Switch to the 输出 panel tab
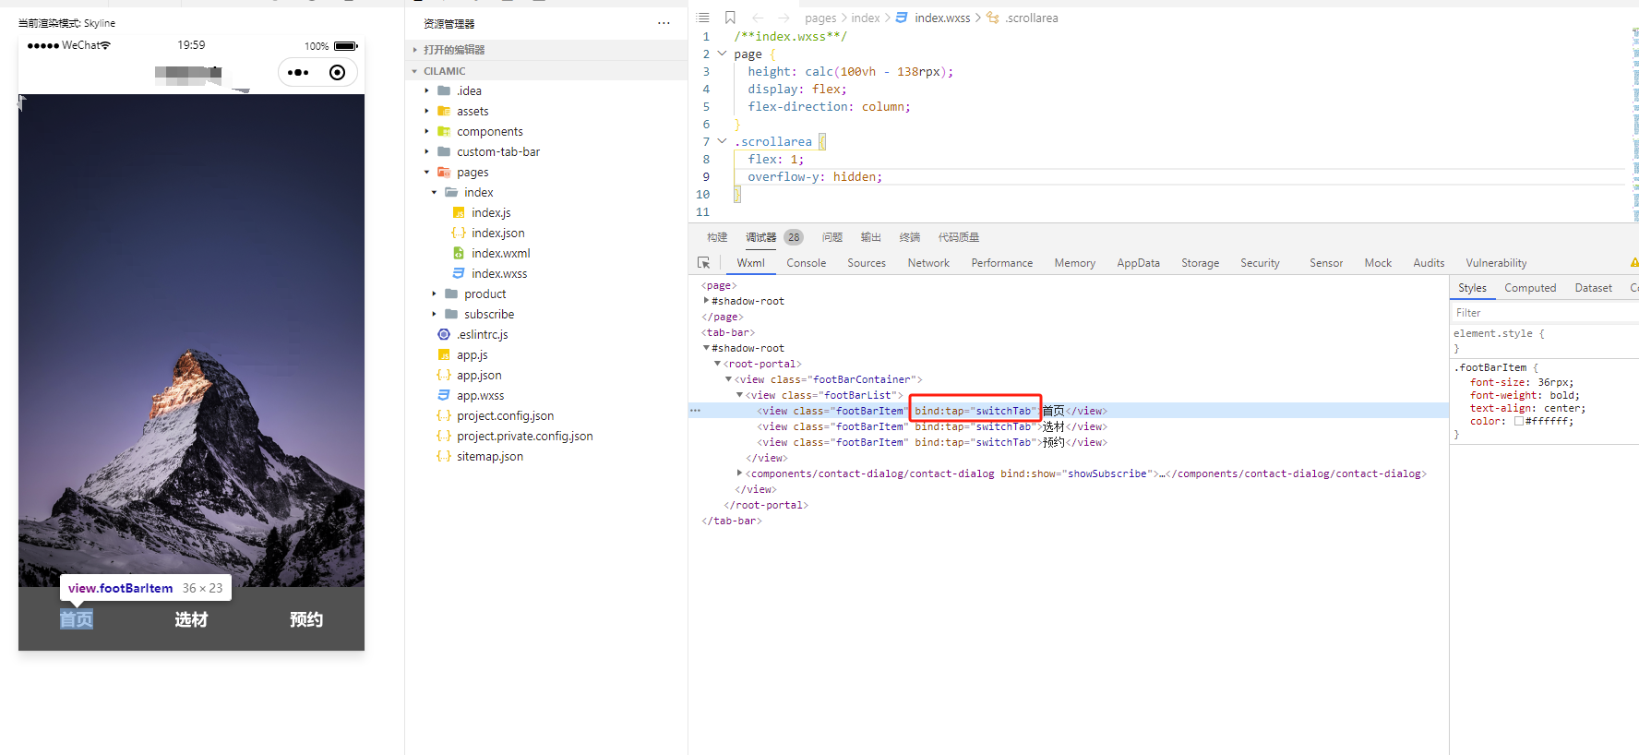 [871, 237]
